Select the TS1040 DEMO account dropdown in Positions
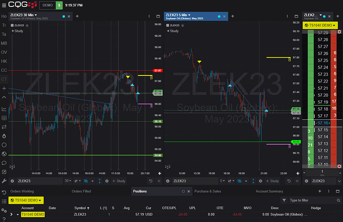The width and height of the screenshot is (343, 222). point(26,200)
